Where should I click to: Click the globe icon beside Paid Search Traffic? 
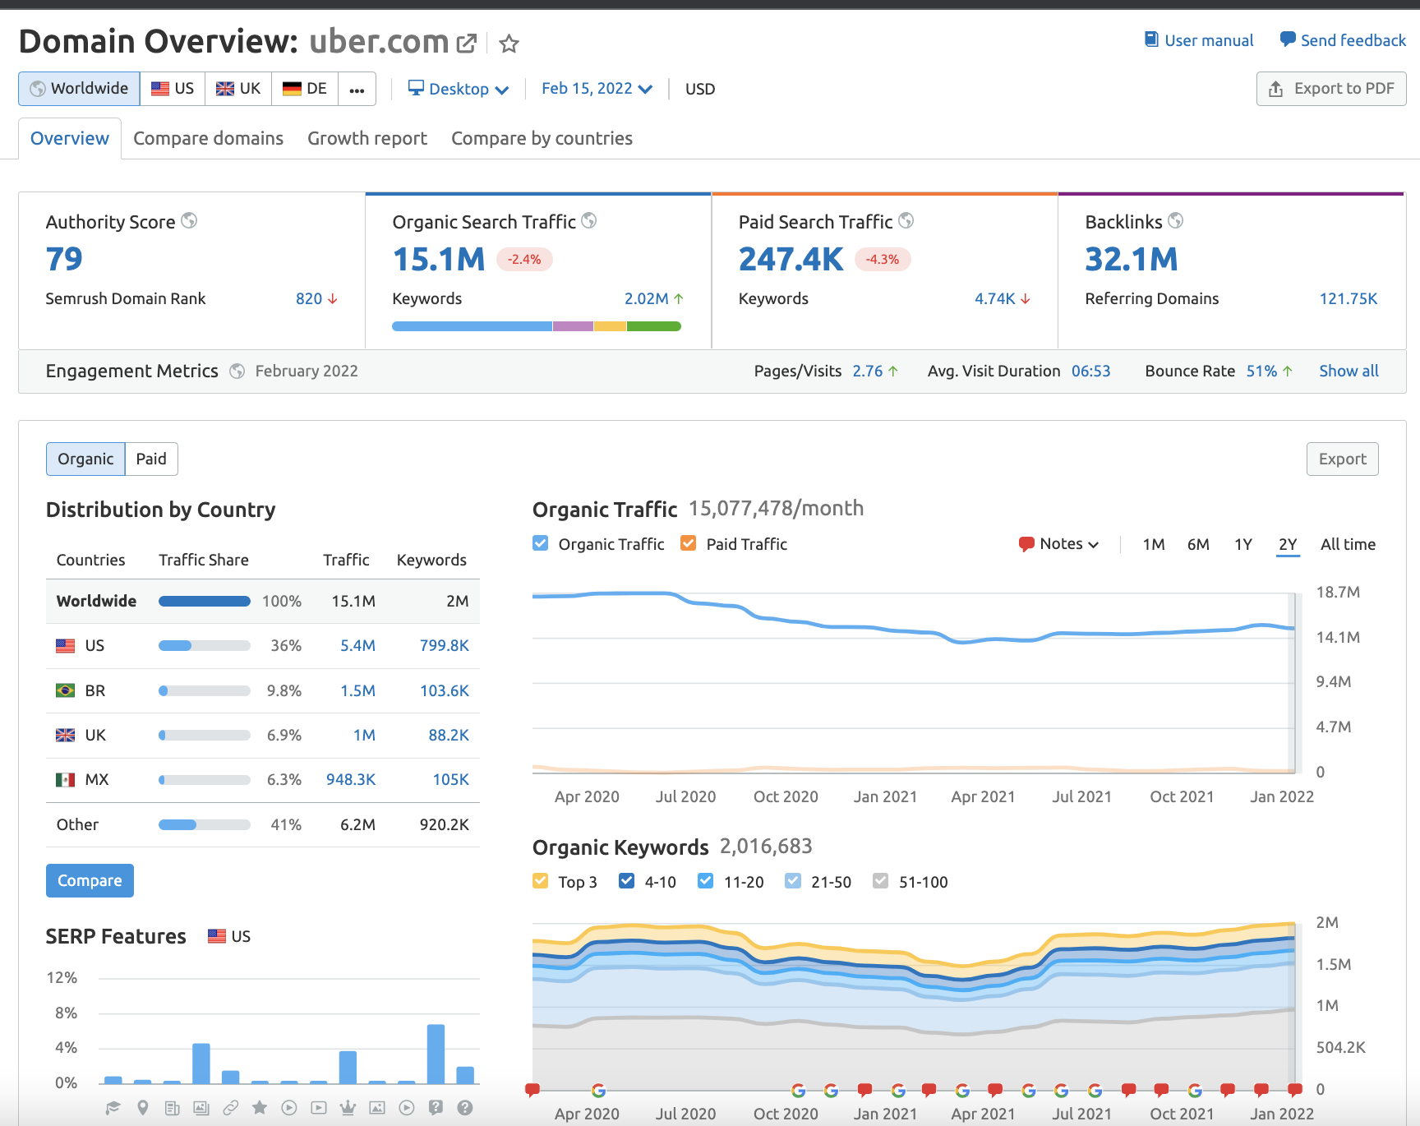pyautogui.click(x=906, y=220)
